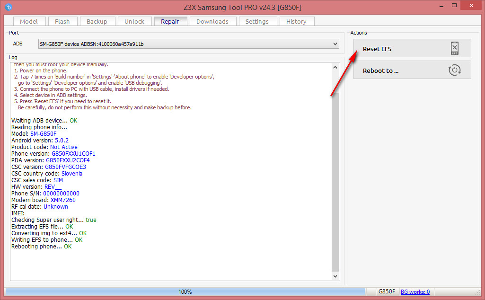Screen dimensions: 485x300
Task: Maximize the Z3X Samsung Tool window
Action: (x=454, y=6)
